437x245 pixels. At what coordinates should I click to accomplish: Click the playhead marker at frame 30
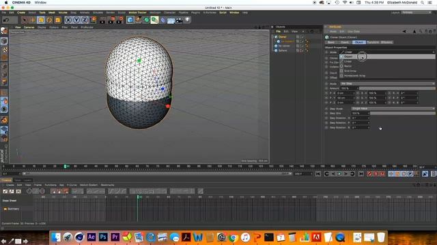pos(66,166)
